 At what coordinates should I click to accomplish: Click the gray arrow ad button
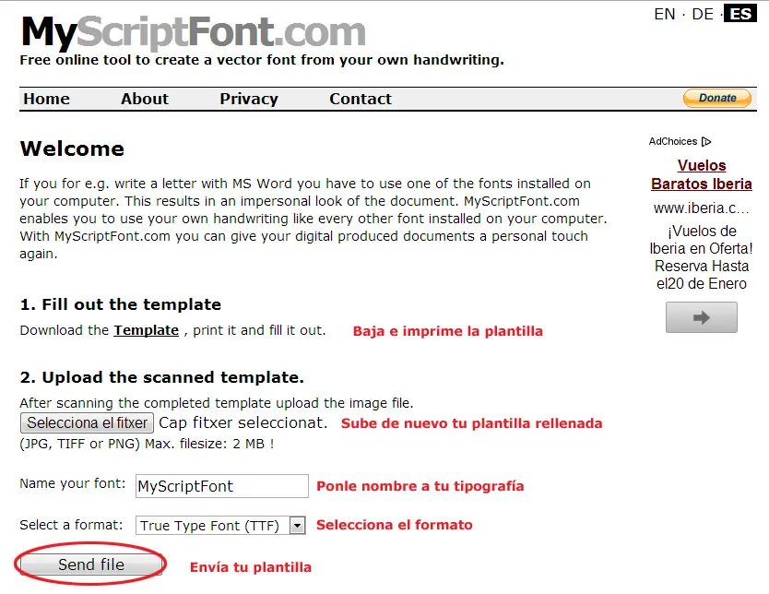point(702,317)
